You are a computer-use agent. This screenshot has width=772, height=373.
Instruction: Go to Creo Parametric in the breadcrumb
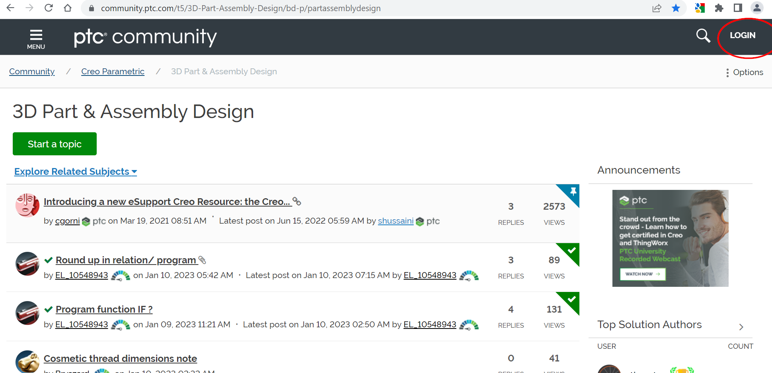113,71
